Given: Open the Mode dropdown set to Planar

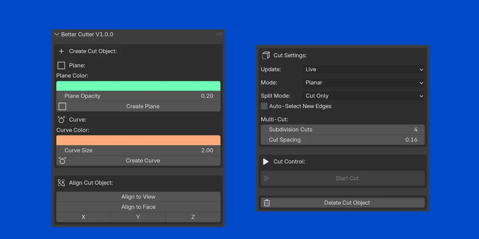Looking at the screenshot, I should coord(363,82).
